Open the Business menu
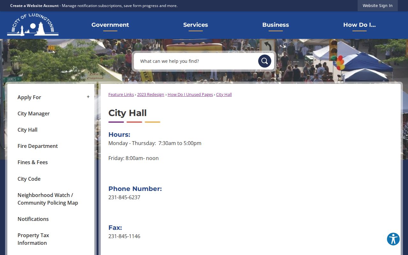 tap(276, 25)
